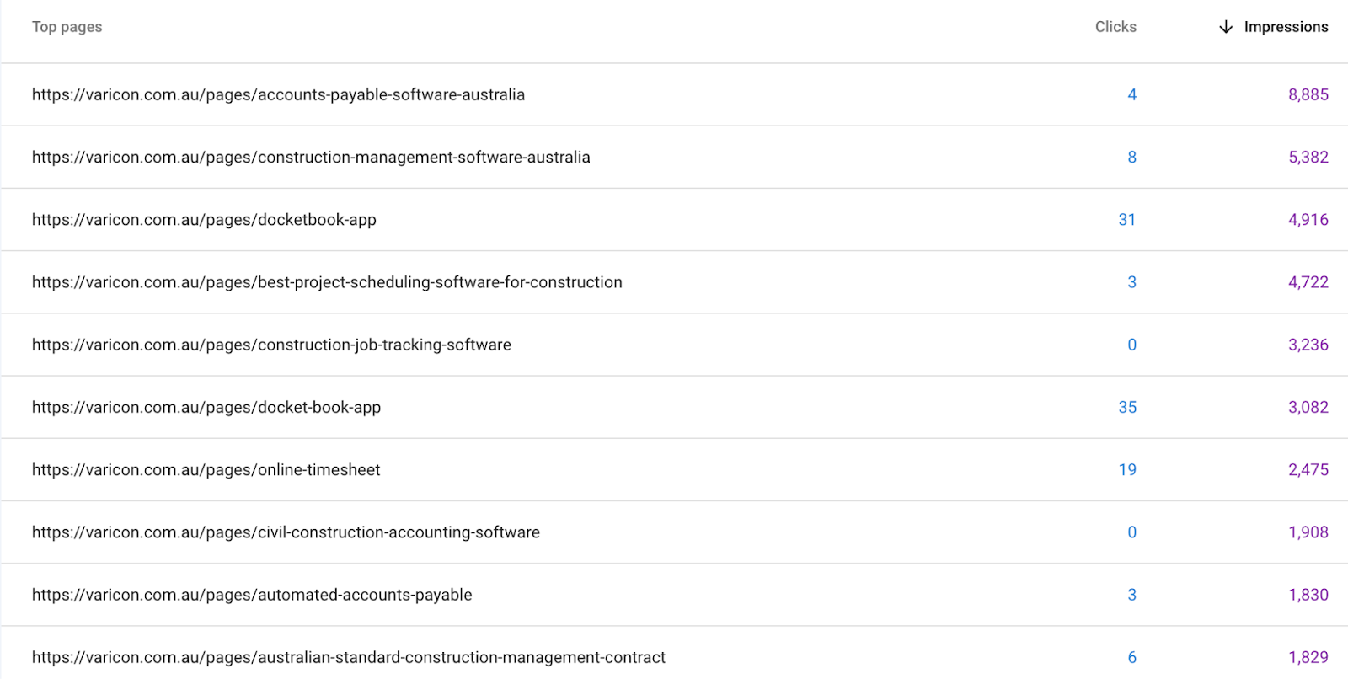
Task: Sort table by Clicks column header
Action: [1115, 27]
